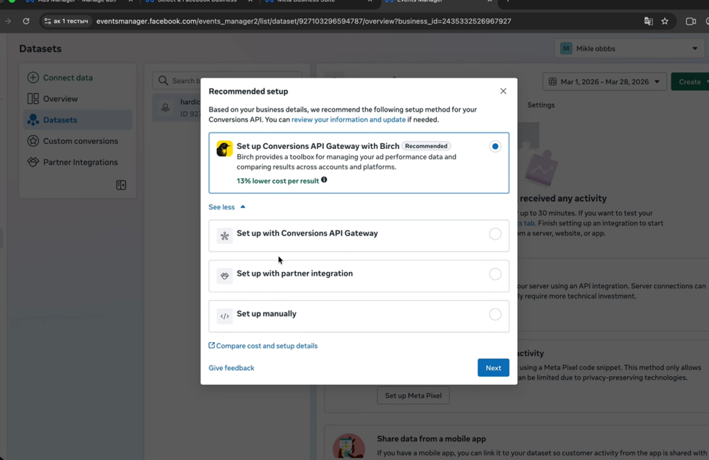The height and width of the screenshot is (460, 709).
Task: Click the Next button in the dialog
Action: pyautogui.click(x=493, y=368)
